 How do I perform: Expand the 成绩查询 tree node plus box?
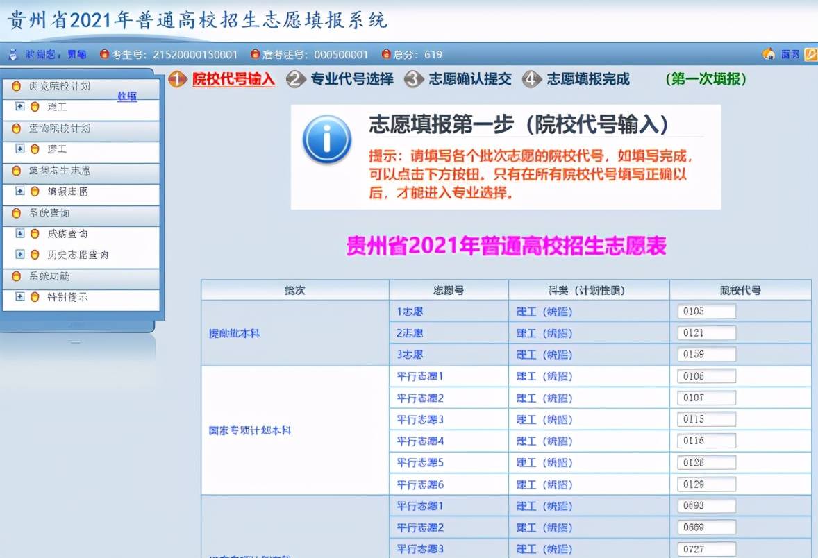[20, 234]
